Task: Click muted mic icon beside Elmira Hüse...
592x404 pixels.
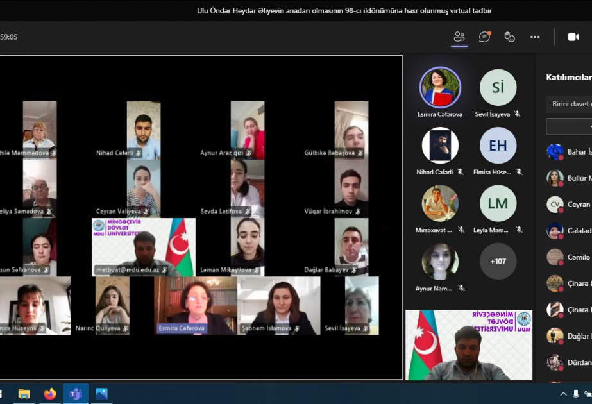Action: click(x=520, y=171)
